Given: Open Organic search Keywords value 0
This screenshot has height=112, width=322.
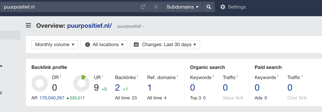Looking at the screenshot, I should [x=193, y=88].
